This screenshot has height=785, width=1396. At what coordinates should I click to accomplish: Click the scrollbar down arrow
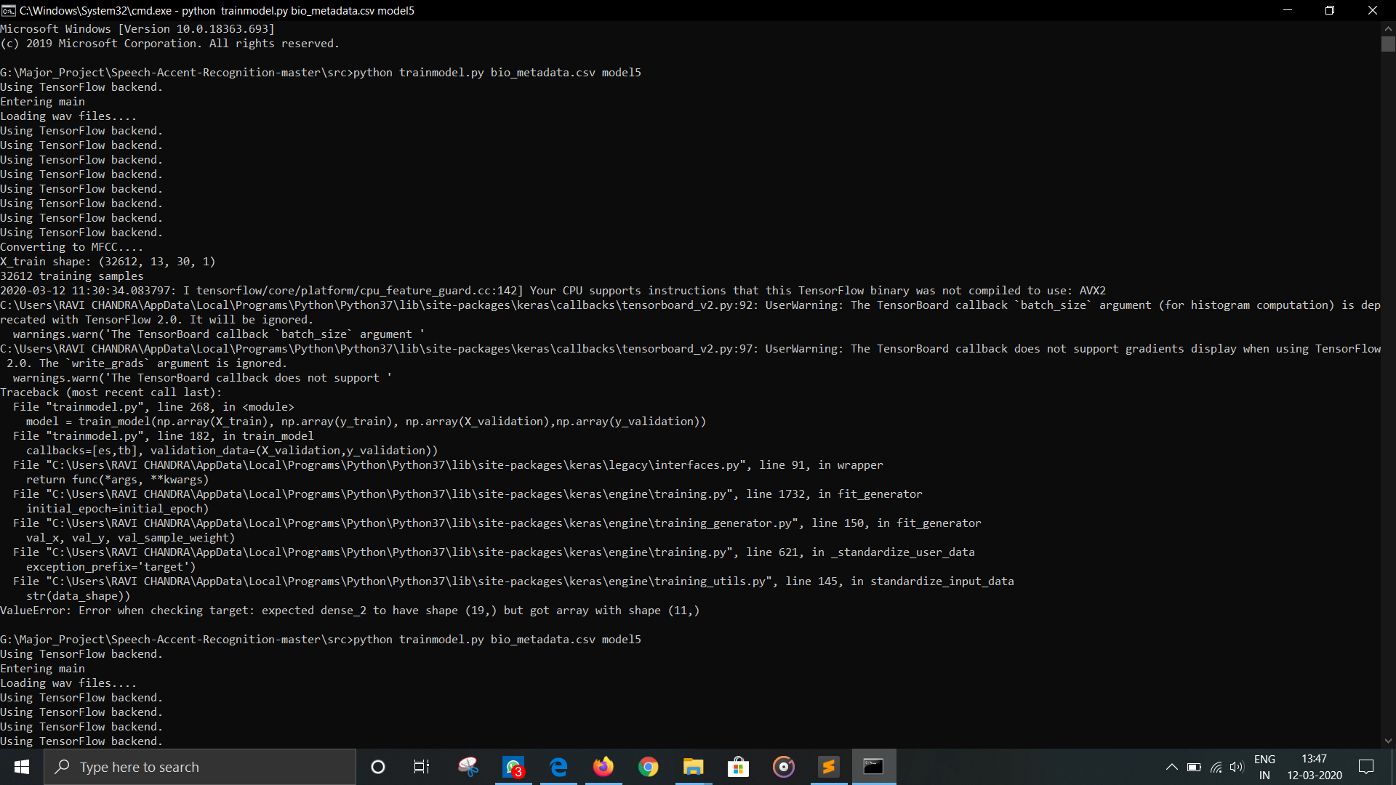coord(1388,741)
